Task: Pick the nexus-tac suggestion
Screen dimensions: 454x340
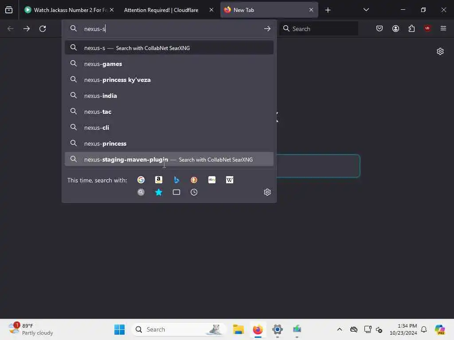Action: (169, 112)
